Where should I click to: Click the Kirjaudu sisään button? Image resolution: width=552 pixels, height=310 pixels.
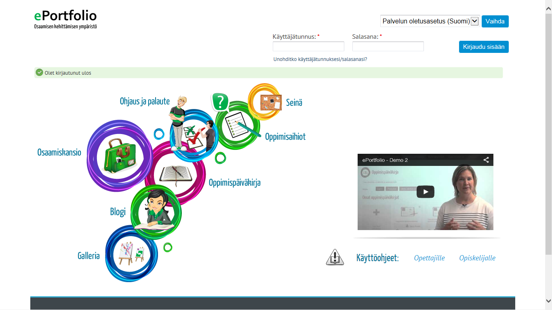[484, 47]
